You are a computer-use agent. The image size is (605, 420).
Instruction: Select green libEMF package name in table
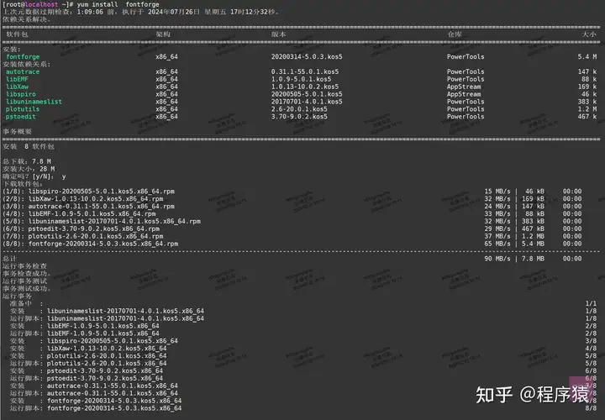17,79
